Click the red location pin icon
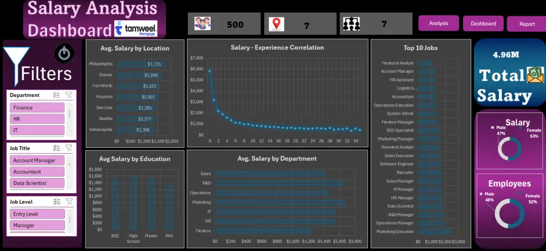 276,24
